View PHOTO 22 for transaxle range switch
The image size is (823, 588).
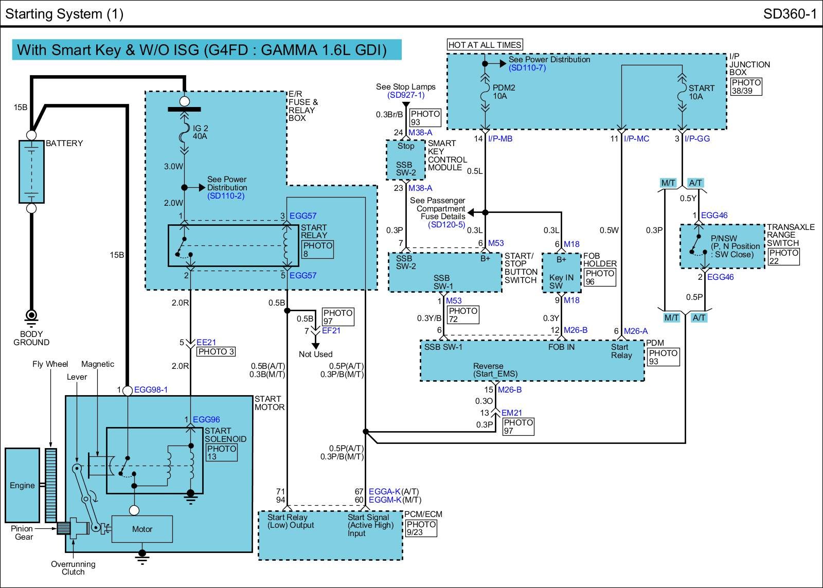783,257
